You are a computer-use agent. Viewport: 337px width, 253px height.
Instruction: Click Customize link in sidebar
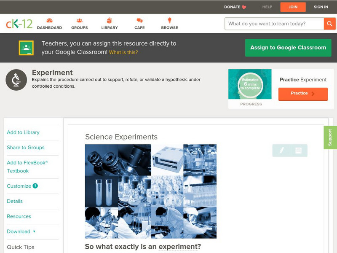(19, 186)
